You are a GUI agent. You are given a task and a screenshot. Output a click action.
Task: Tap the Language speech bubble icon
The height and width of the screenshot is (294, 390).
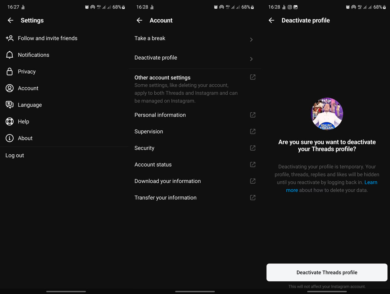pyautogui.click(x=10, y=105)
